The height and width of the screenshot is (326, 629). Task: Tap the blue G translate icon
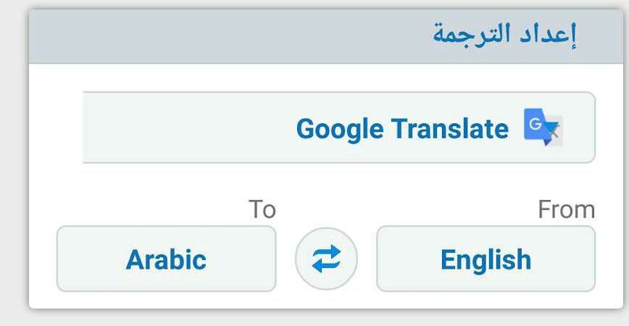(543, 128)
